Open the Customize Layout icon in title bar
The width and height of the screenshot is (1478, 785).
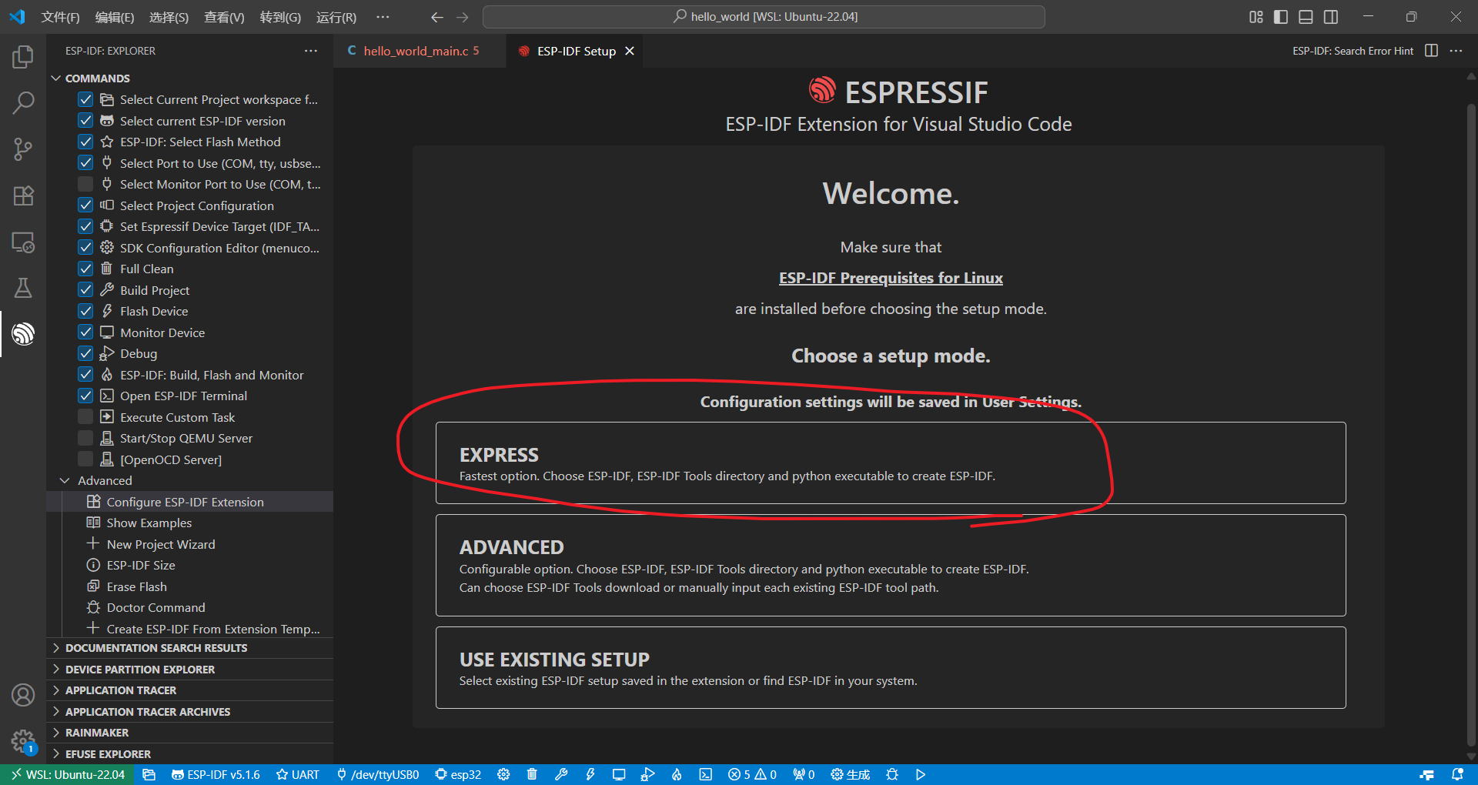[1256, 17]
